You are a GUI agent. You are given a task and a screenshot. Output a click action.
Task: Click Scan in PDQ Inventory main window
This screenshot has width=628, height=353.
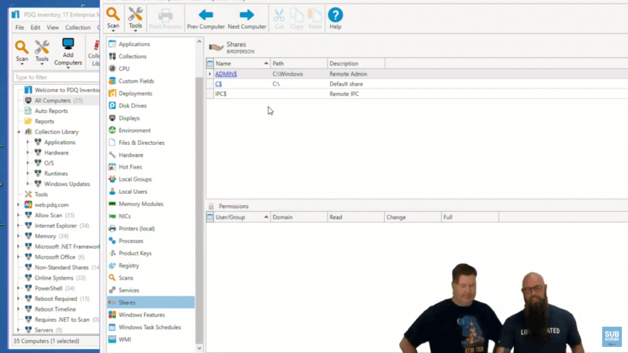click(21, 51)
